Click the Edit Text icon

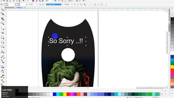coord(98,4)
